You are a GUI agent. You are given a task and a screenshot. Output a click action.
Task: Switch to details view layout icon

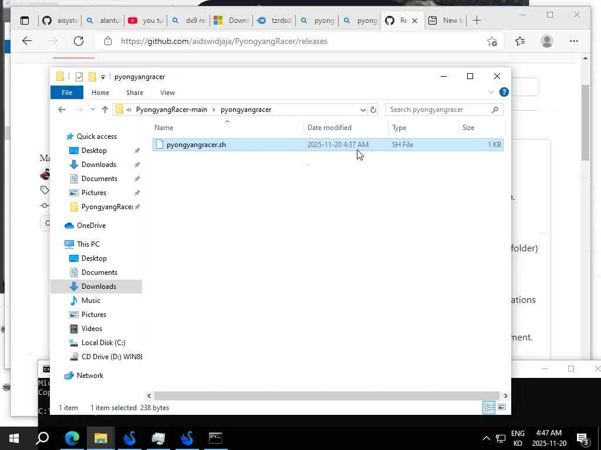click(x=489, y=408)
